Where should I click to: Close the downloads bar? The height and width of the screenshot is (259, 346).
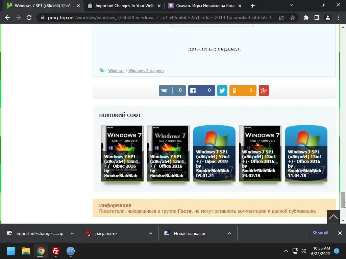click(x=340, y=233)
